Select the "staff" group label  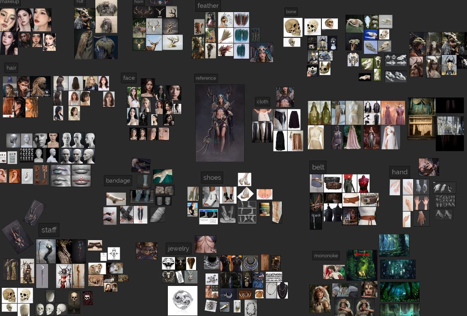pos(49,230)
